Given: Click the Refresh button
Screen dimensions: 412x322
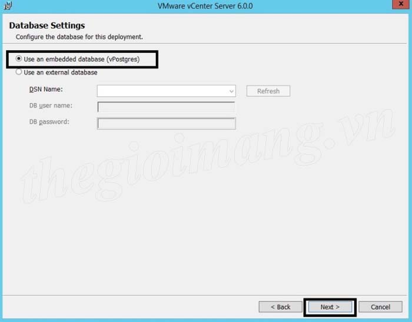Looking at the screenshot, I should click(268, 91).
